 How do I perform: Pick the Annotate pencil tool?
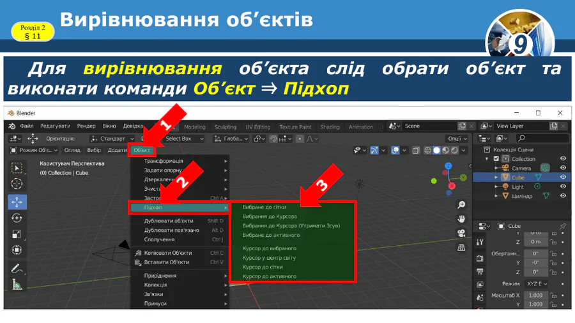pos(17,269)
